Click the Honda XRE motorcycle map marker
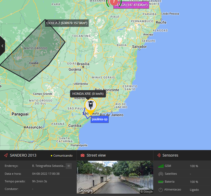 pyautogui.click(x=91, y=105)
